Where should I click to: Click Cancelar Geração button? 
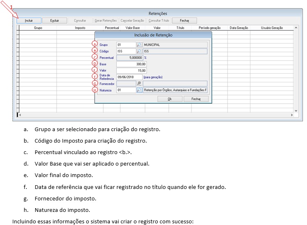[x=132, y=20]
